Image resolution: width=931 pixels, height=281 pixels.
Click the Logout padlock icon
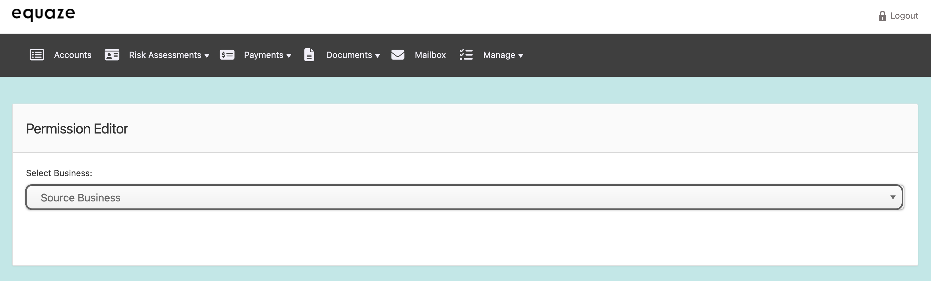(x=882, y=16)
